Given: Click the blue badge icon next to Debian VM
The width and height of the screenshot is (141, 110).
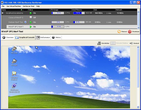Looking at the screenshot, I should [25, 22].
